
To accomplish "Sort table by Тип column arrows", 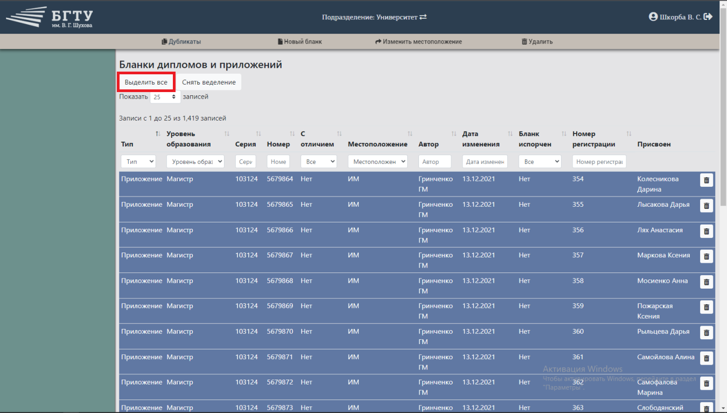I will [158, 134].
